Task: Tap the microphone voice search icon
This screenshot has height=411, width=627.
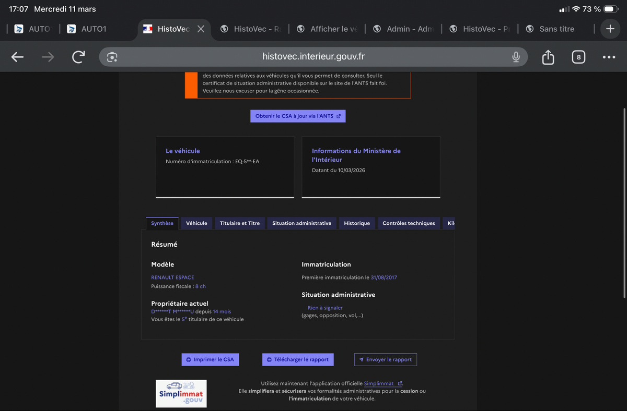Action: (x=516, y=56)
